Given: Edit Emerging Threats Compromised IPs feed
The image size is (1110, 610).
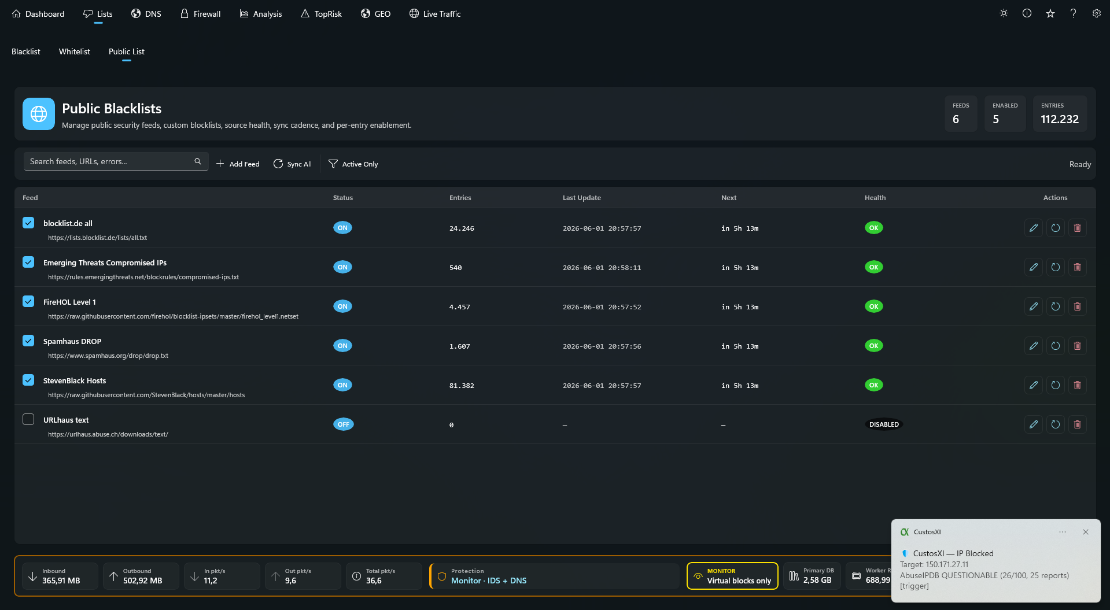Looking at the screenshot, I should (x=1033, y=267).
